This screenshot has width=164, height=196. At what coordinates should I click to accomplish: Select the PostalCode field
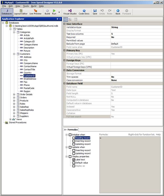29,88
